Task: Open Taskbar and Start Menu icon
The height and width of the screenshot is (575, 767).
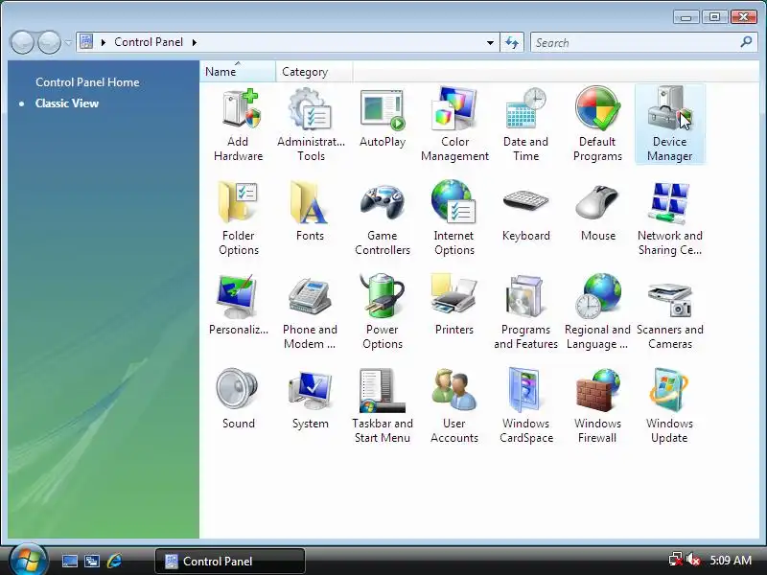Action: pyautogui.click(x=383, y=406)
